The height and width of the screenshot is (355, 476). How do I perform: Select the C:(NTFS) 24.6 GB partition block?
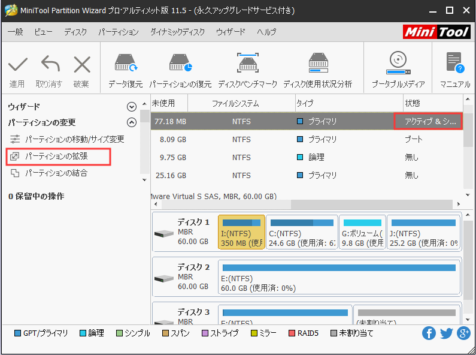click(x=302, y=232)
